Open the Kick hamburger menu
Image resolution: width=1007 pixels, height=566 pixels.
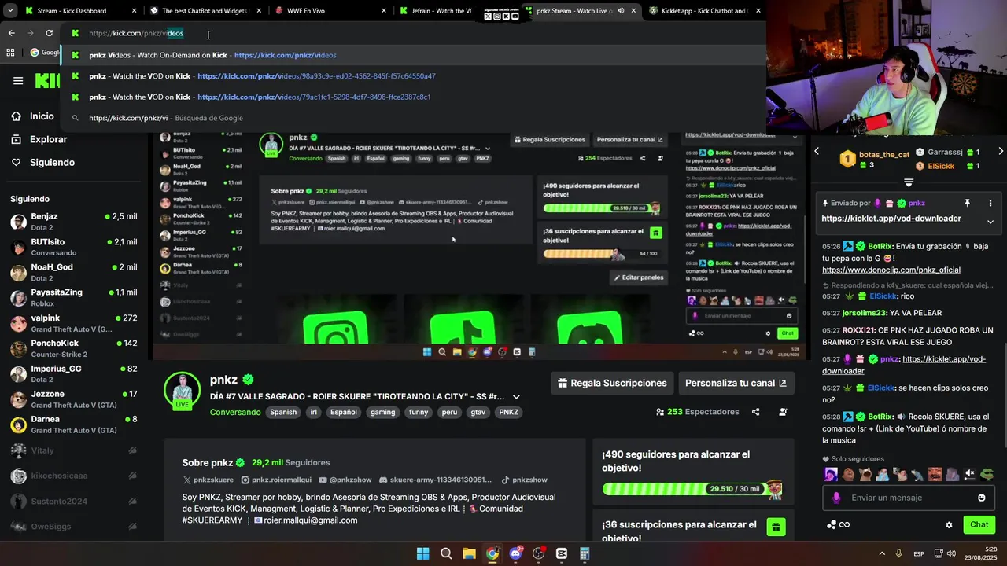coord(18,81)
